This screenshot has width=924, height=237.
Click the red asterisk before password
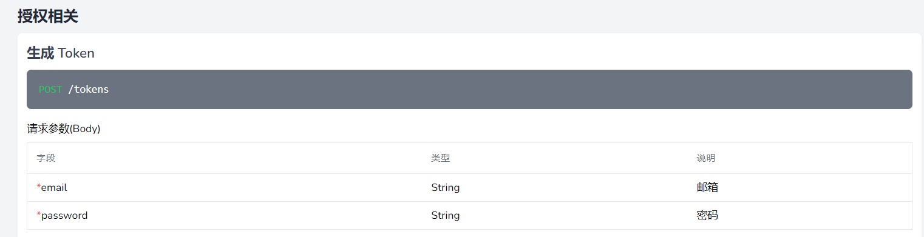point(39,215)
